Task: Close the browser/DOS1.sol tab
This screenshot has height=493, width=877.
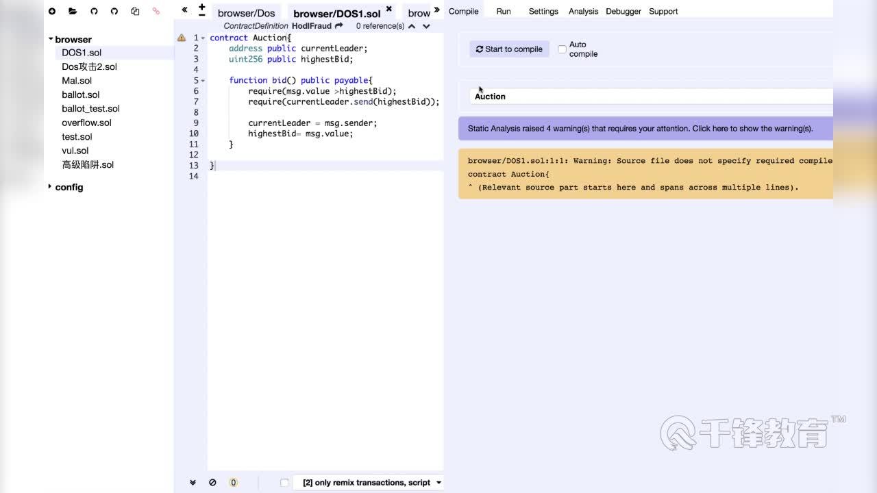Action: point(388,9)
